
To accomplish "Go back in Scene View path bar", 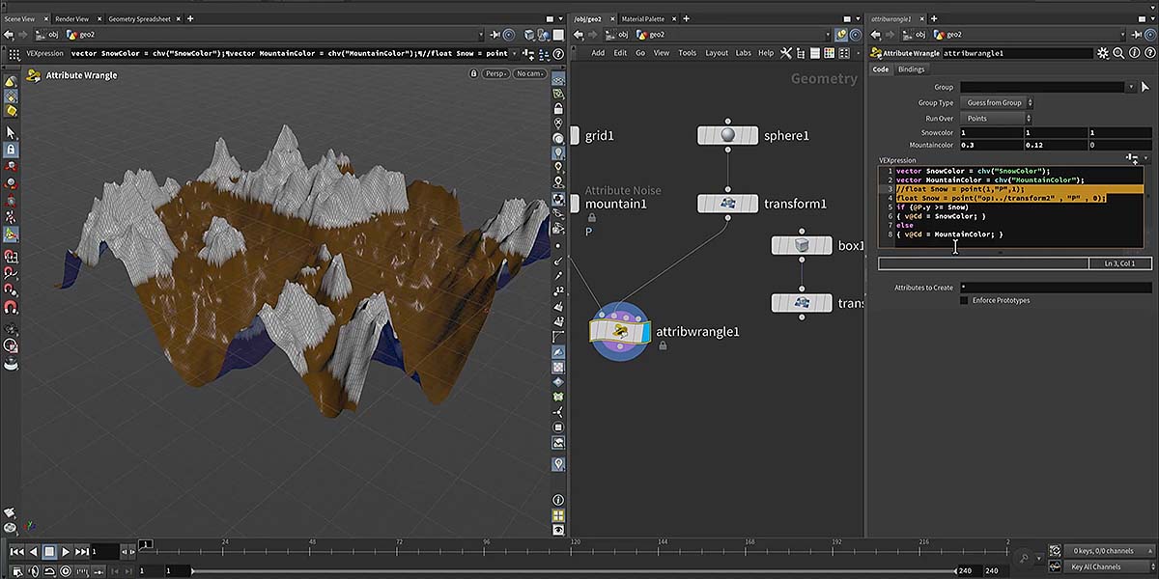I will pyautogui.click(x=8, y=35).
